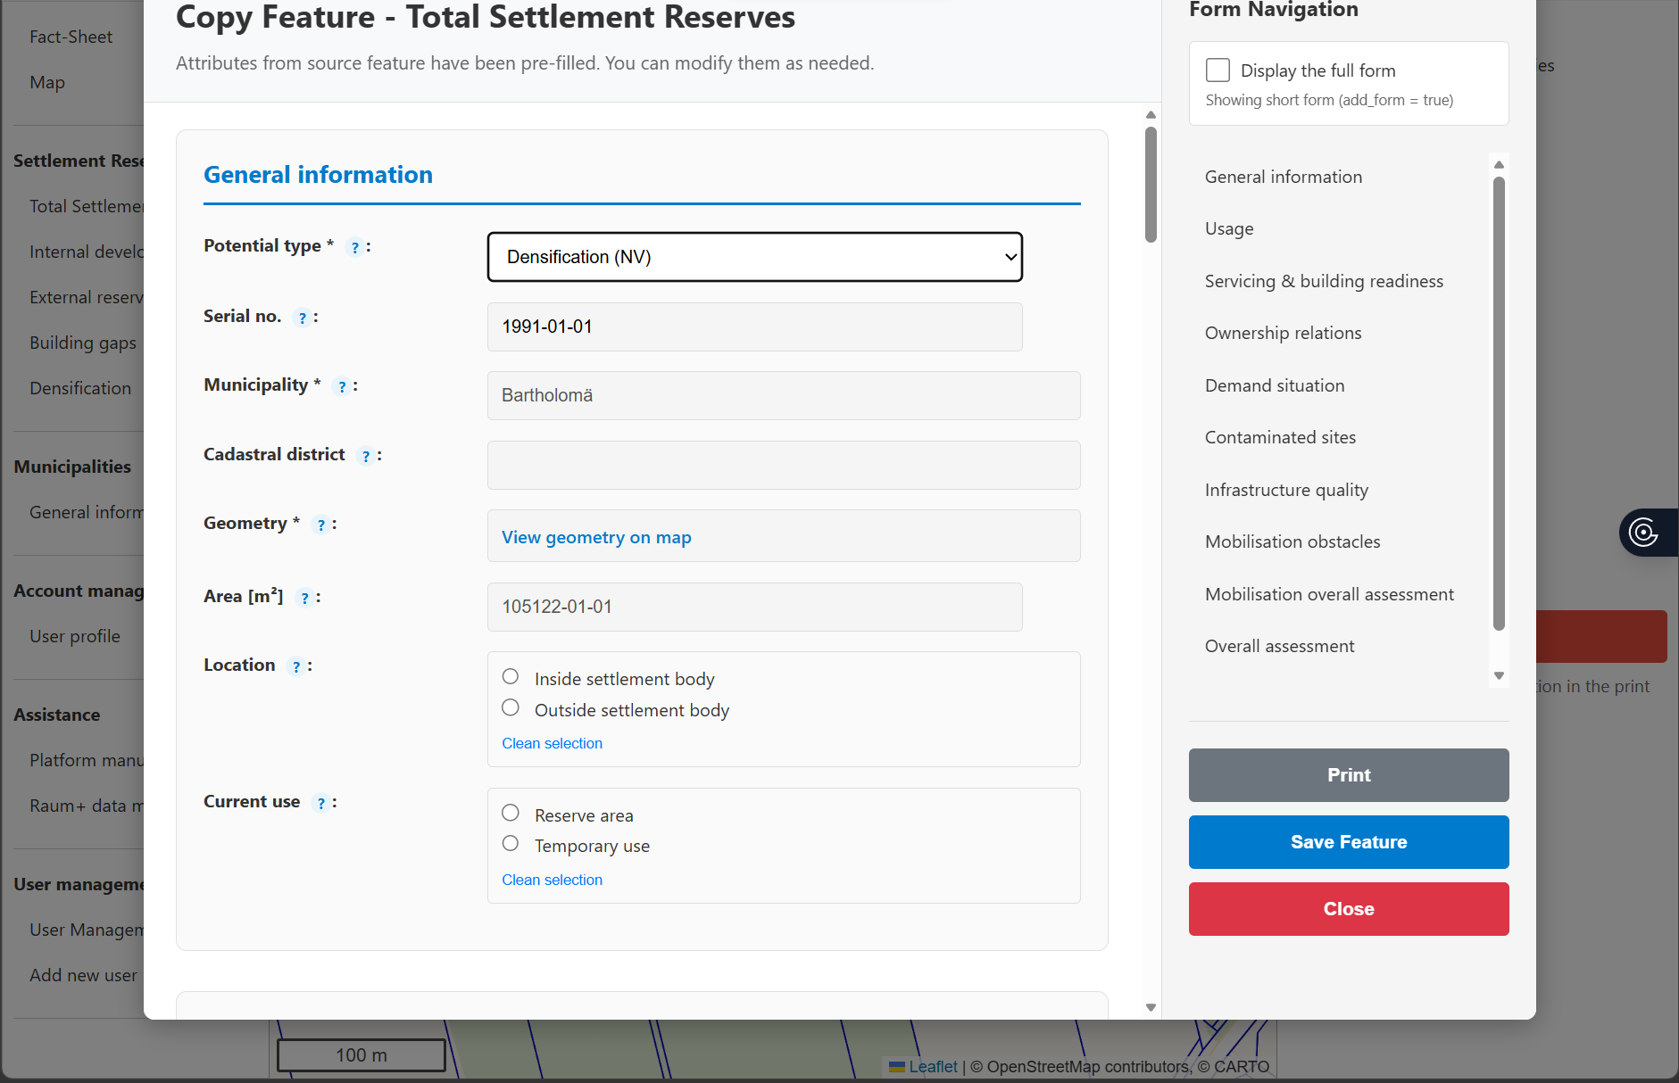Open help icon for Cadastral district
The image size is (1679, 1083).
tap(366, 456)
